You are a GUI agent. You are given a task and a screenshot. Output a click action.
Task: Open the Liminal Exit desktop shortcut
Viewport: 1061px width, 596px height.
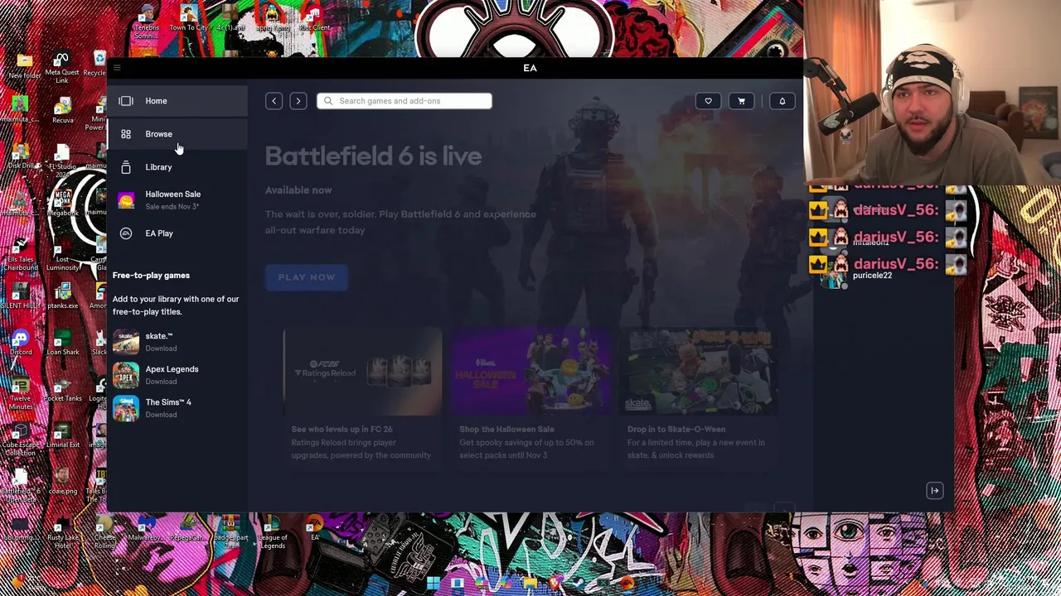[62, 435]
